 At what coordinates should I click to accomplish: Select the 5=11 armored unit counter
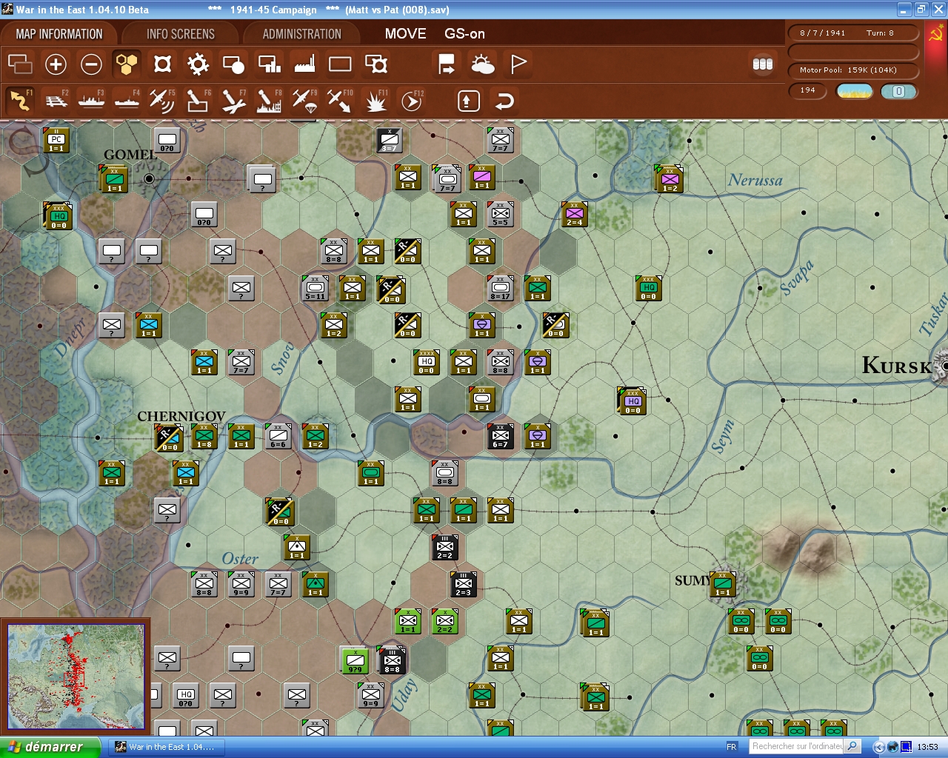[x=316, y=288]
